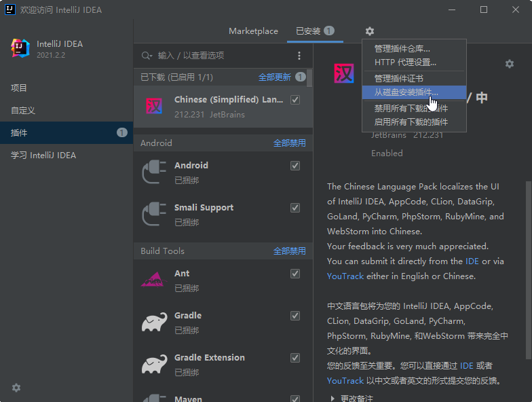This screenshot has height=402, width=532.
Task: Select the Smali Support plugin name
Action: (x=204, y=208)
